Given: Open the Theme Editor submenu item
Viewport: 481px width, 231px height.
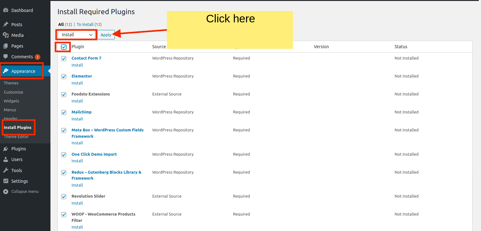Looking at the screenshot, I should (x=16, y=137).
